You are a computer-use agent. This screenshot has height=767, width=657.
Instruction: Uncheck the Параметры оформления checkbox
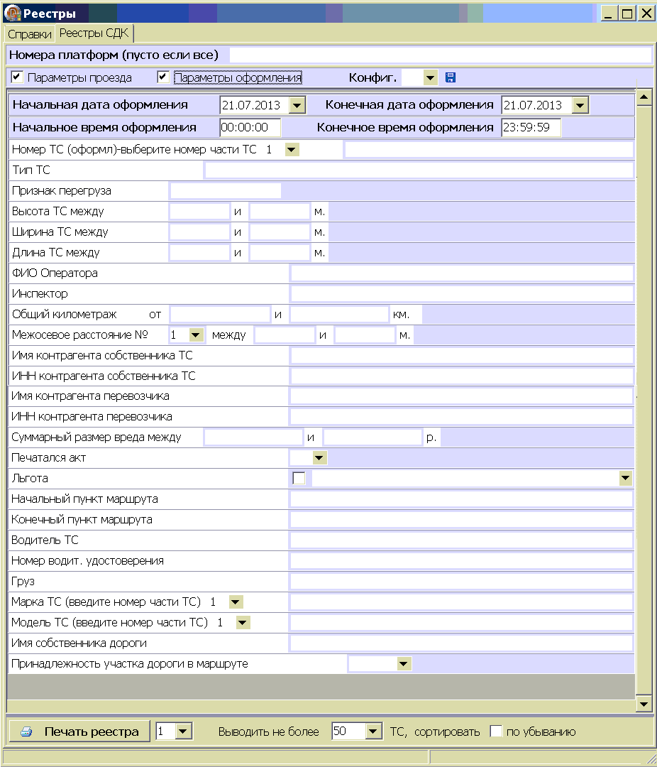pos(164,77)
